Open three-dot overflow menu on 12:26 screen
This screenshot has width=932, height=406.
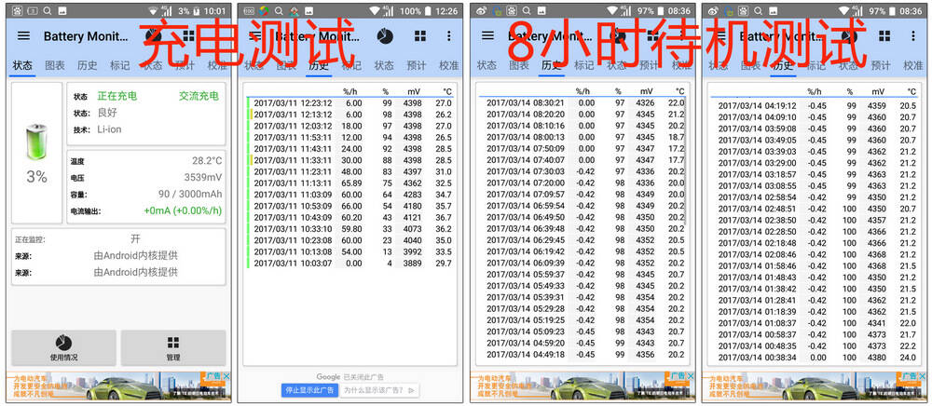[x=449, y=36]
